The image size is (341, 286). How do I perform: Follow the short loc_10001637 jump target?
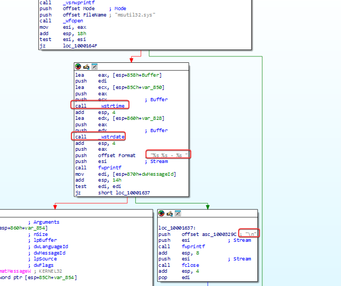pos(124,193)
